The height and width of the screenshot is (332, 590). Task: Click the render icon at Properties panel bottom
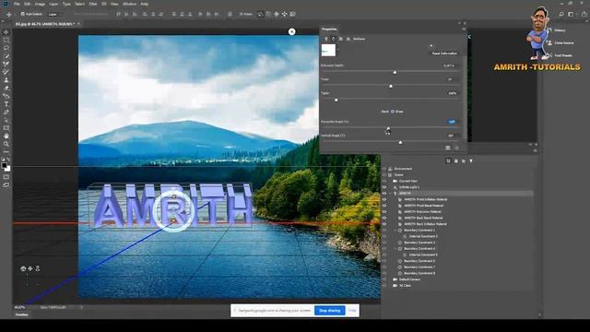[x=448, y=148]
